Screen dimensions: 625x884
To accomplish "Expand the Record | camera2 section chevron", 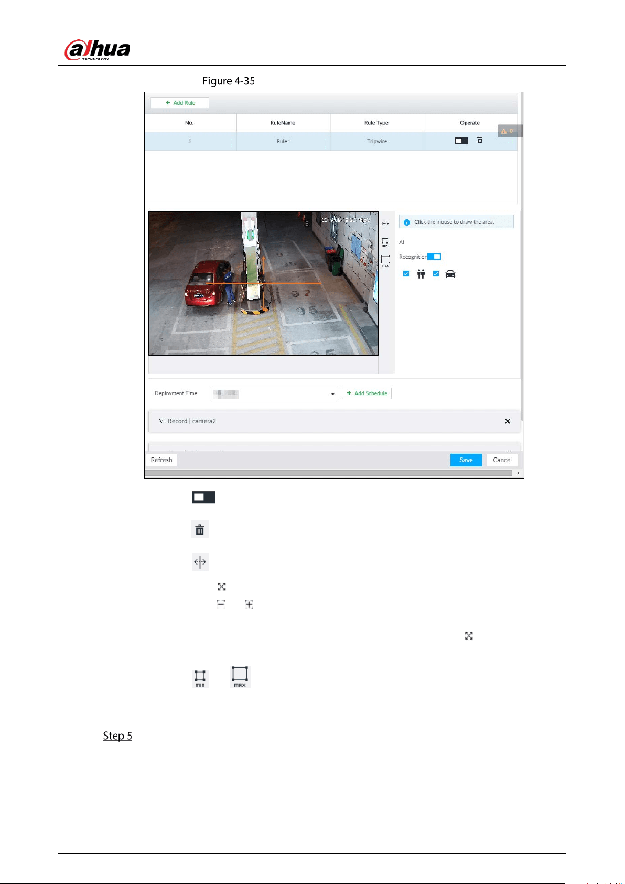I will (x=161, y=421).
